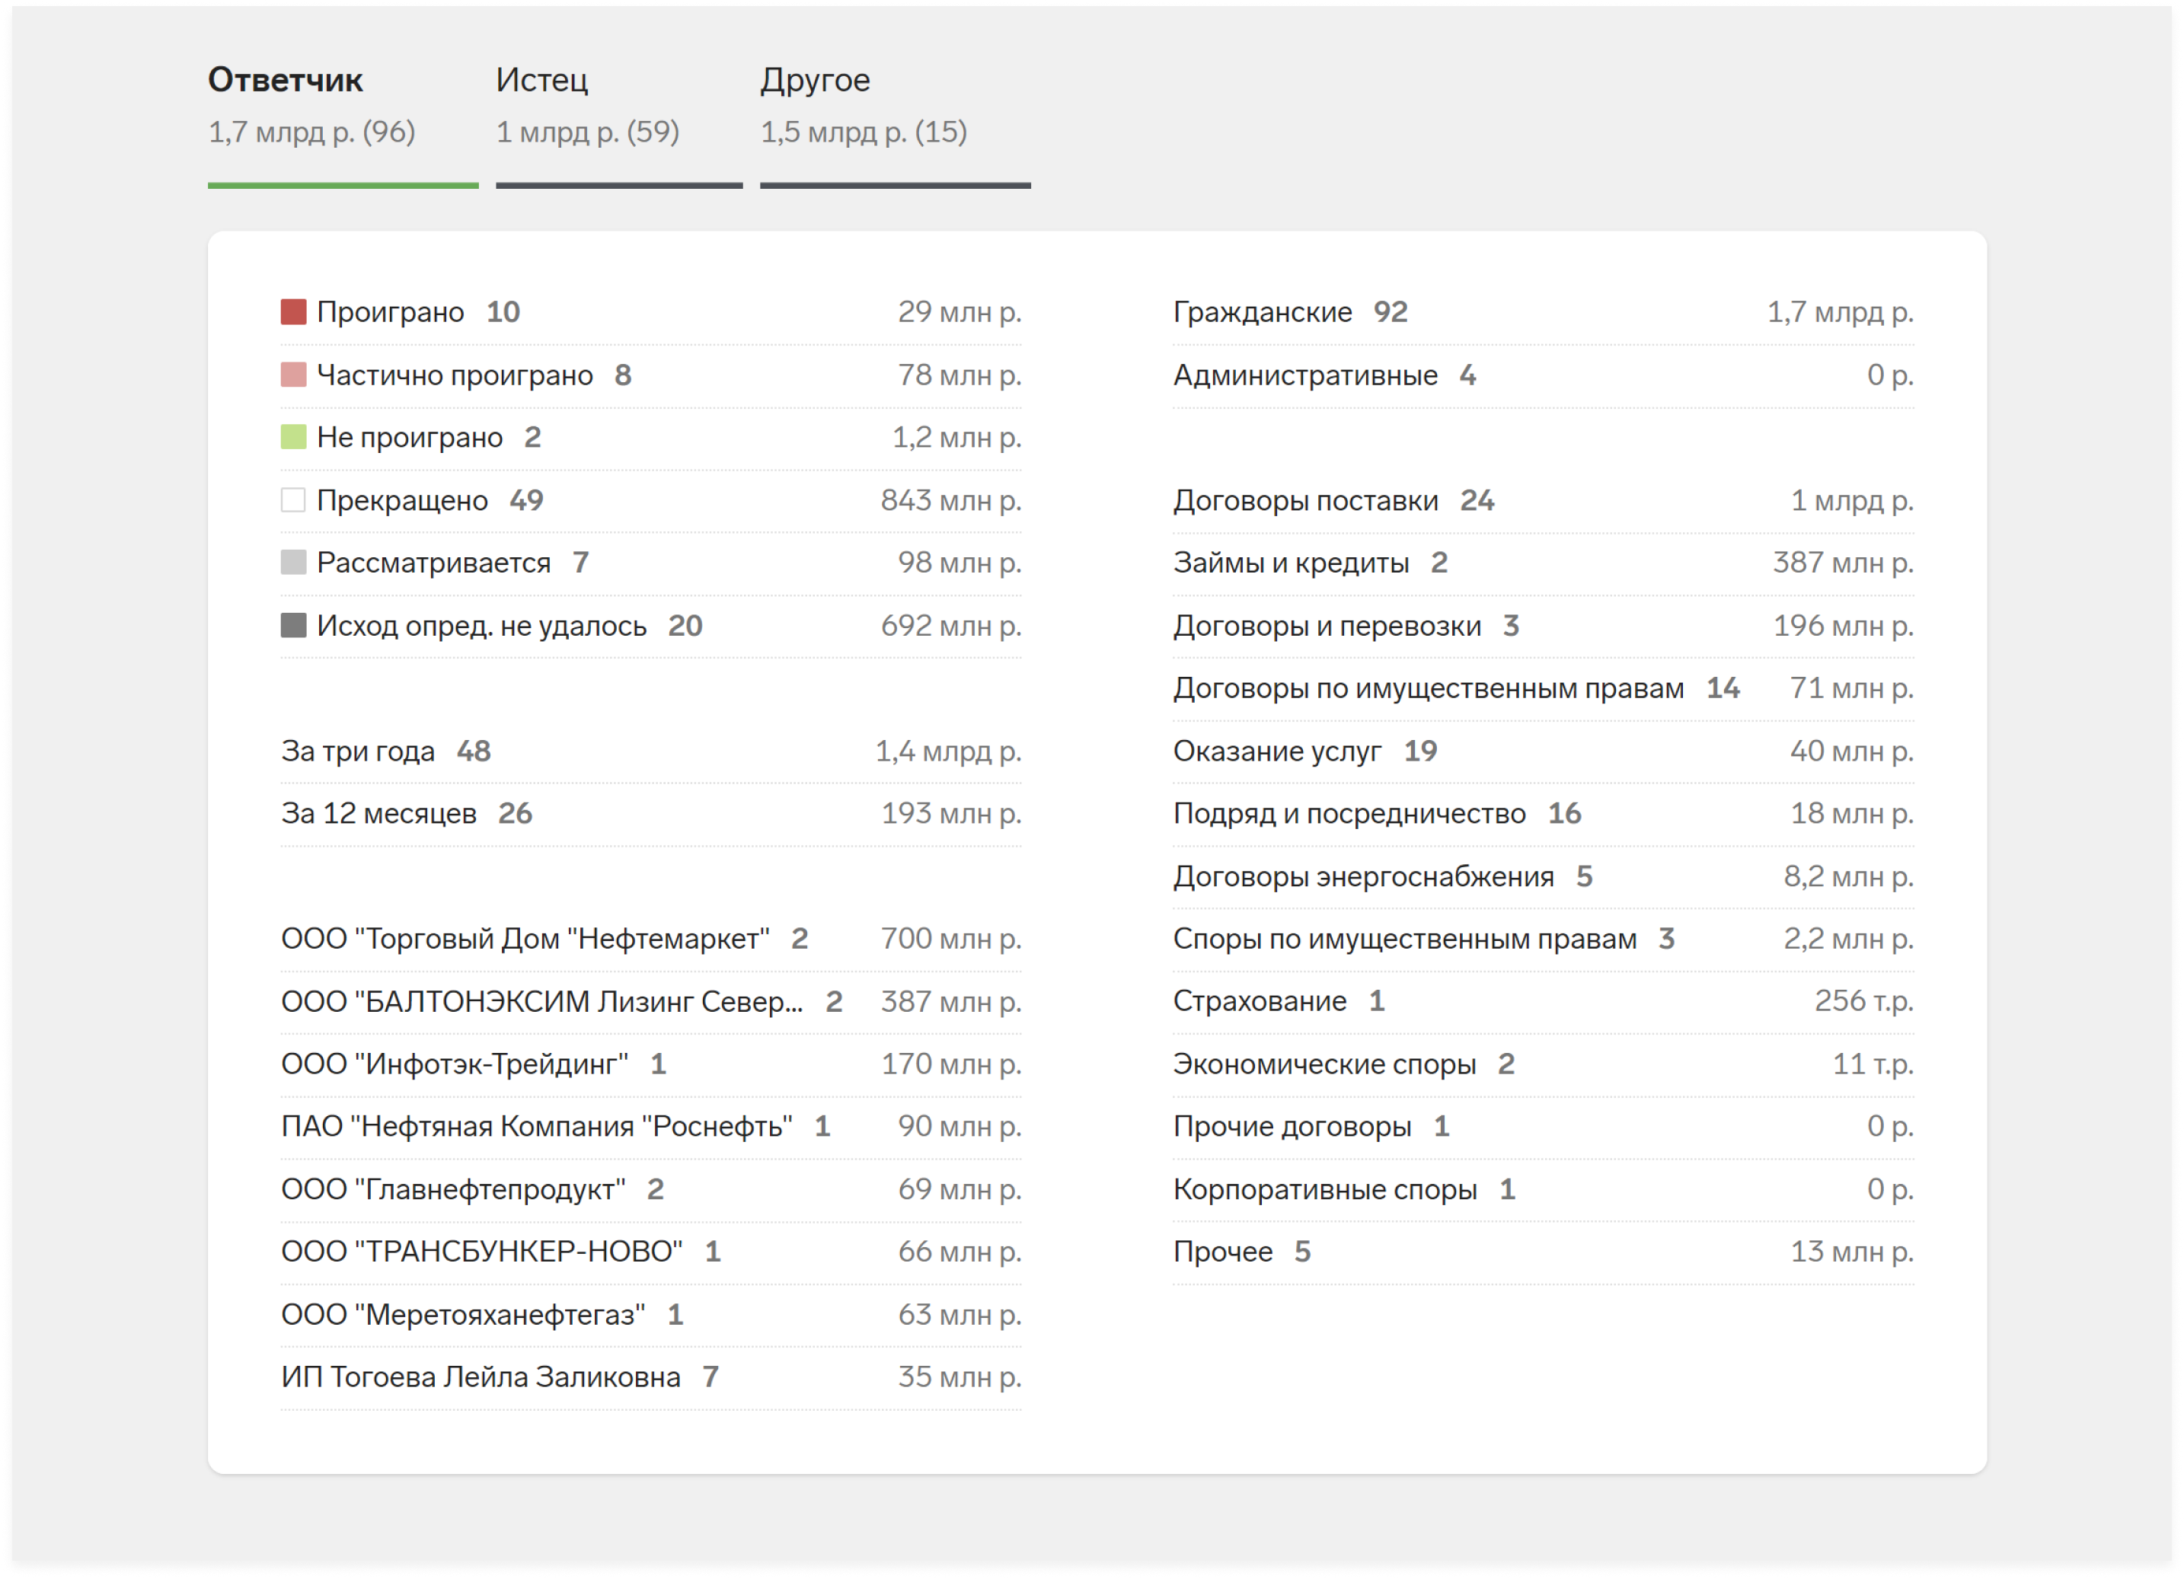Filter cases by За три года
2184x1579 pixels.
357,751
